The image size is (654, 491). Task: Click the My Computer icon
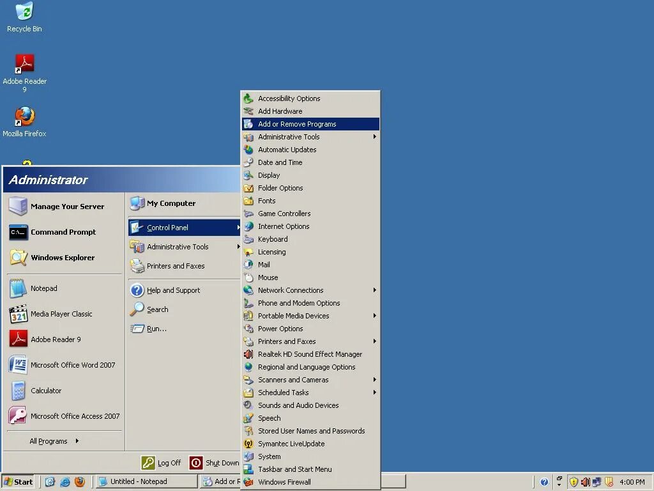coord(137,203)
